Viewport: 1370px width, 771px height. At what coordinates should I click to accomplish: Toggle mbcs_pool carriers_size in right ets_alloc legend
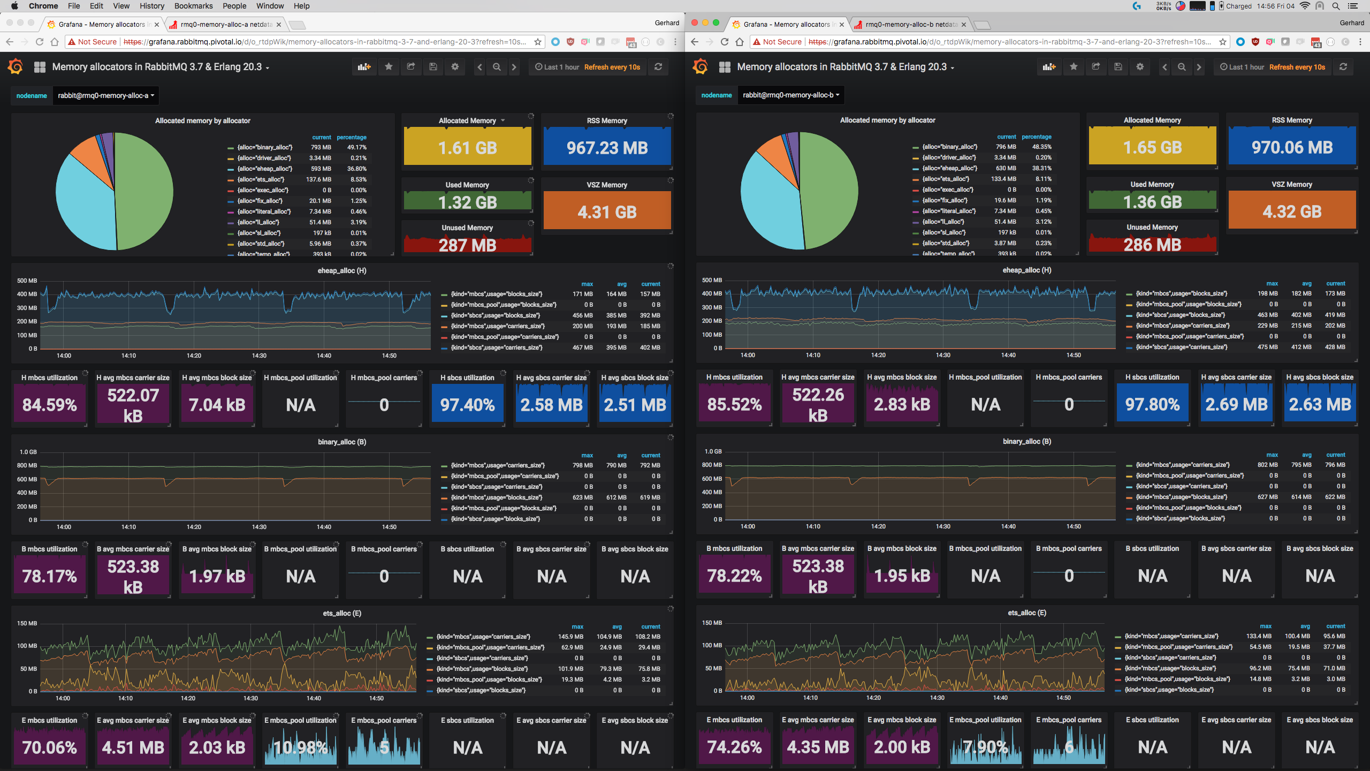pyautogui.click(x=1178, y=647)
